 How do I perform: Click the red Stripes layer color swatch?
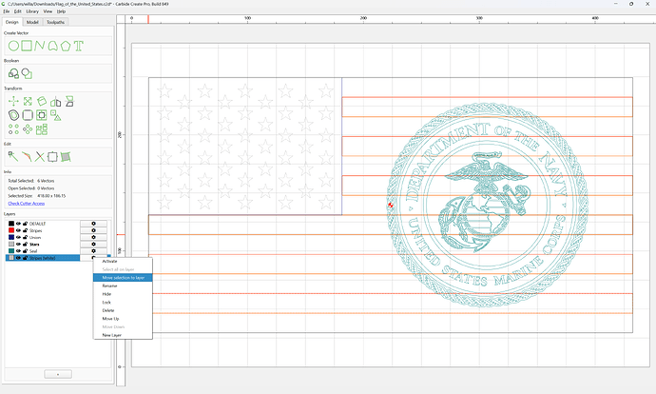click(x=11, y=230)
